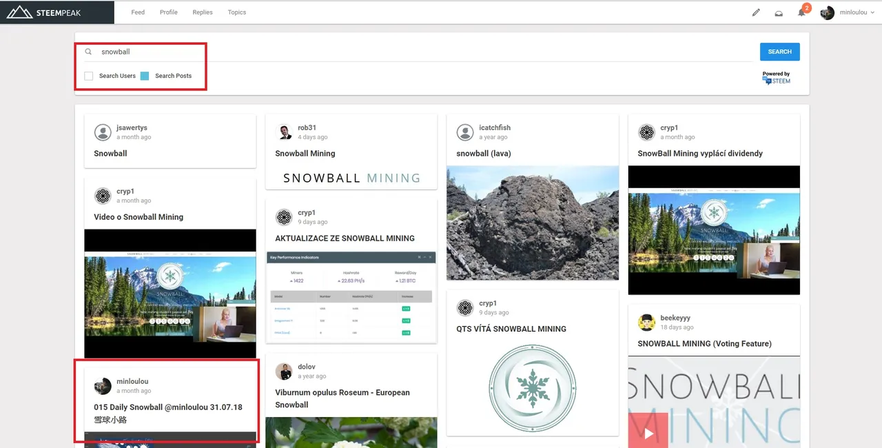Click the magnifier search icon

click(x=88, y=52)
